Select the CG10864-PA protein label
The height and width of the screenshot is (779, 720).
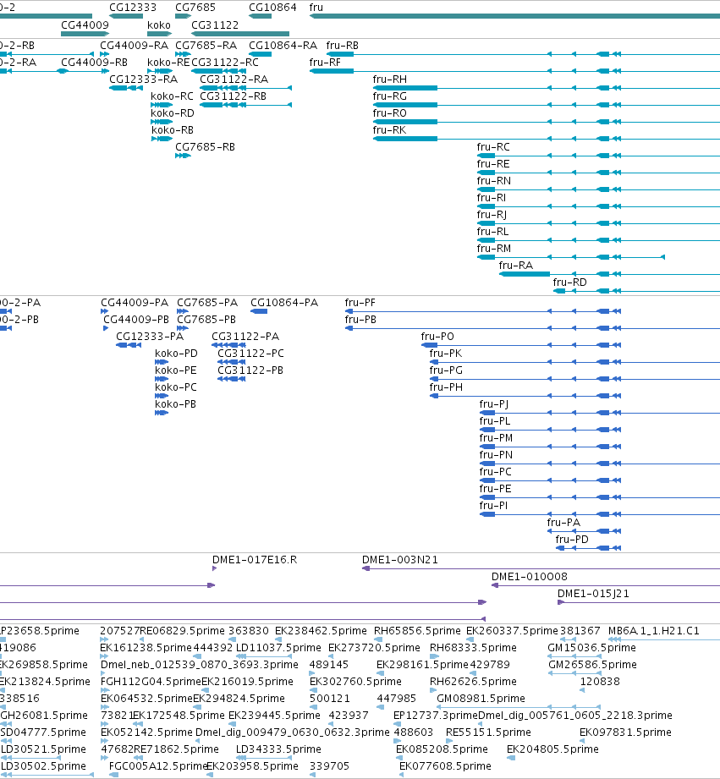point(284,303)
